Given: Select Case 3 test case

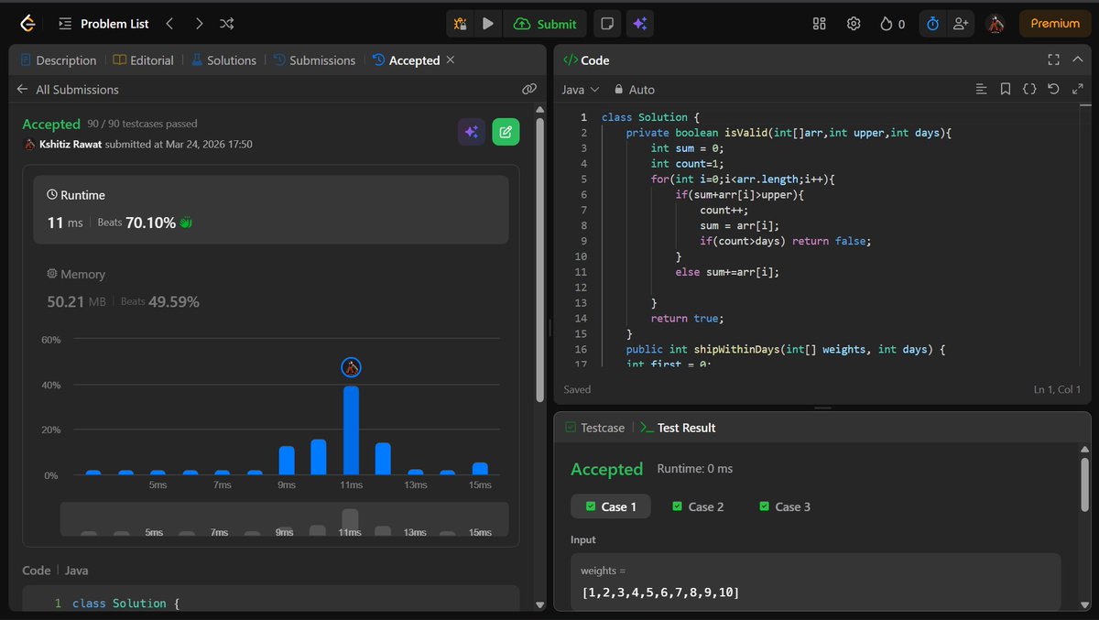Looking at the screenshot, I should click(x=785, y=506).
